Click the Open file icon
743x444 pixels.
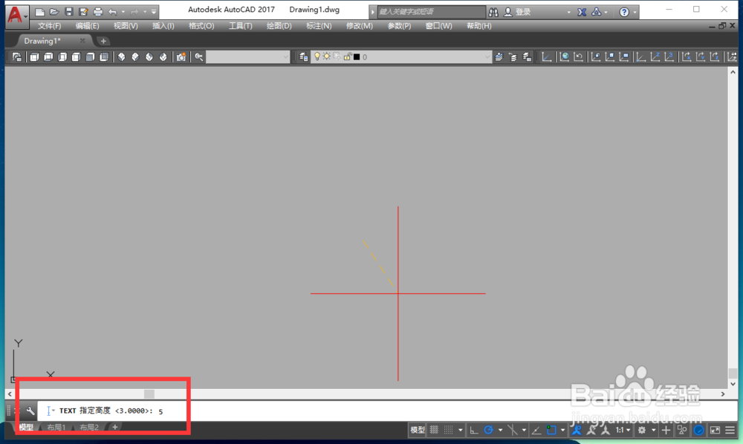click(x=54, y=12)
